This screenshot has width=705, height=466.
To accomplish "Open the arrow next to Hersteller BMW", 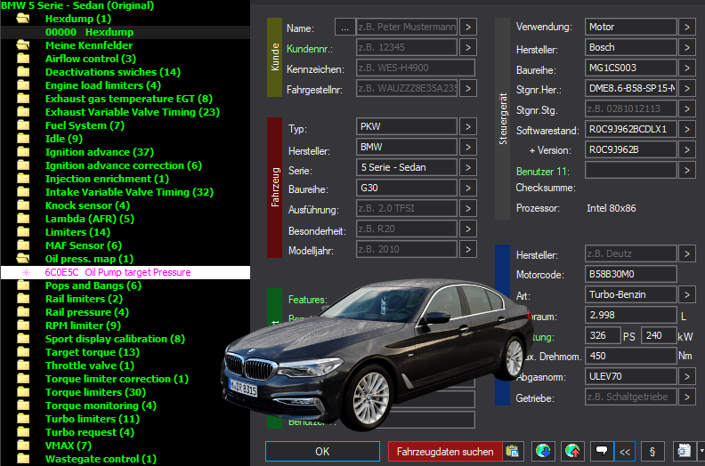I will 468,147.
